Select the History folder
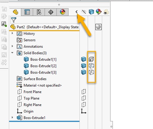The width and height of the screenshot is (153, 129). (29, 34)
